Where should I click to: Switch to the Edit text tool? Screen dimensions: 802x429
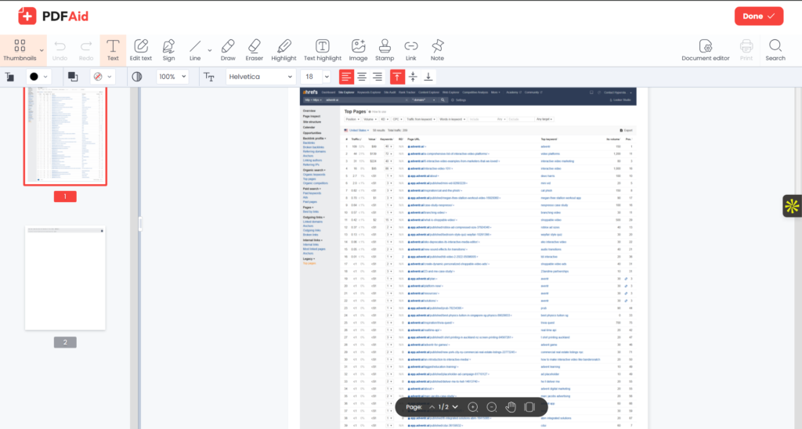pos(141,49)
